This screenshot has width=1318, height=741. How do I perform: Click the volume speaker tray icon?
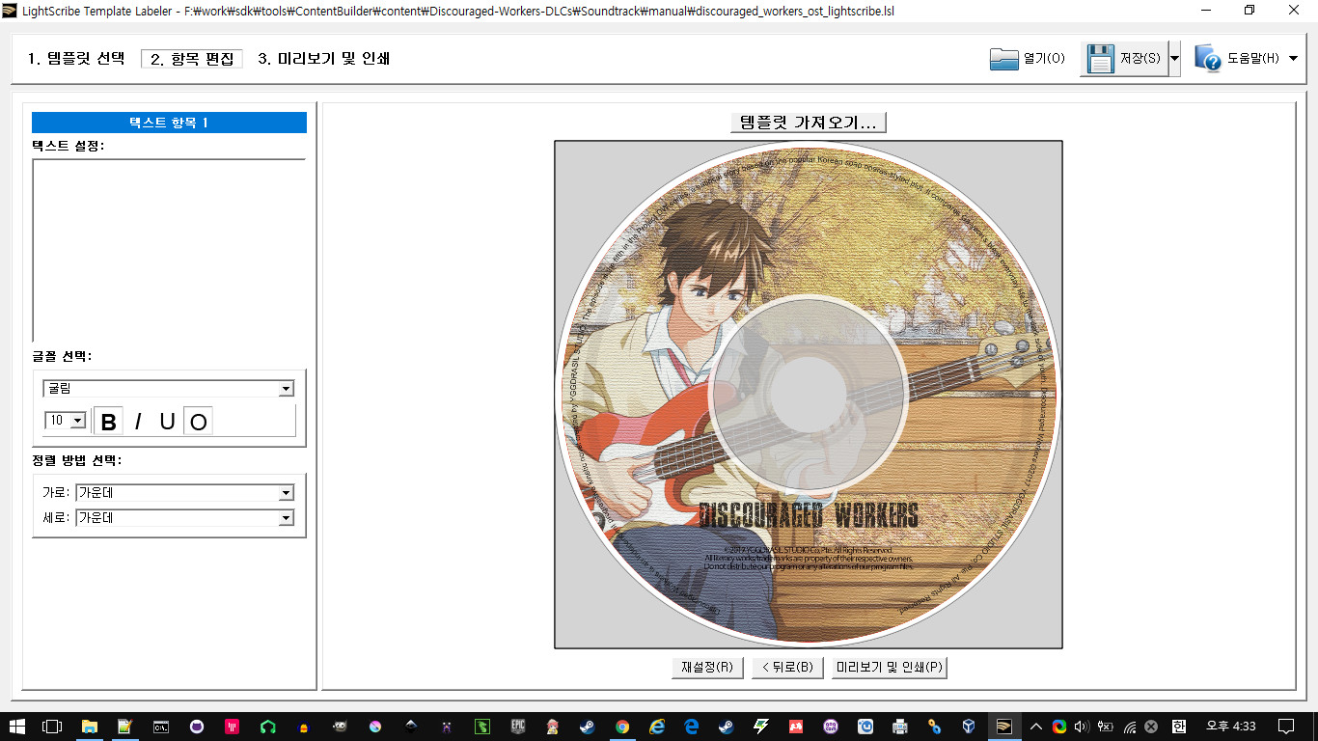[x=1083, y=727]
